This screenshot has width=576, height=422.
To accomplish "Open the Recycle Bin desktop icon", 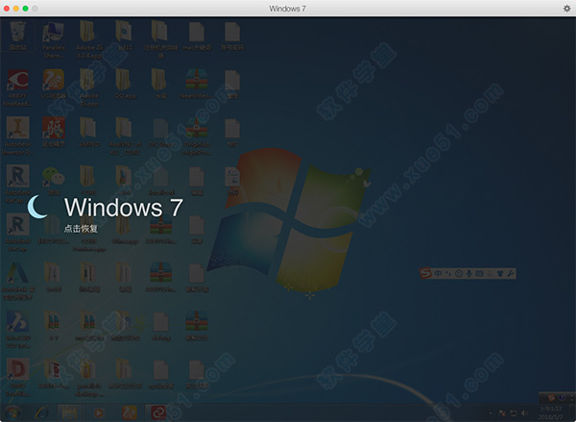I will coord(17,36).
